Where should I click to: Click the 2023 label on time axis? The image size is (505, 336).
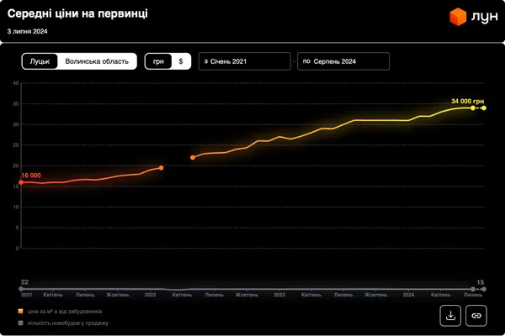279,295
